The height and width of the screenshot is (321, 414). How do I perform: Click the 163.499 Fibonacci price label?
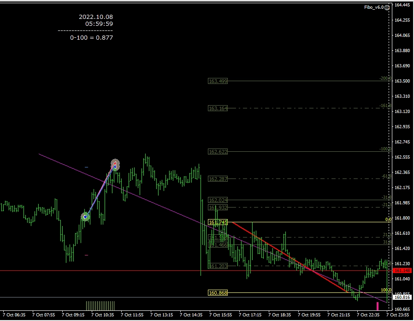pyautogui.click(x=218, y=81)
